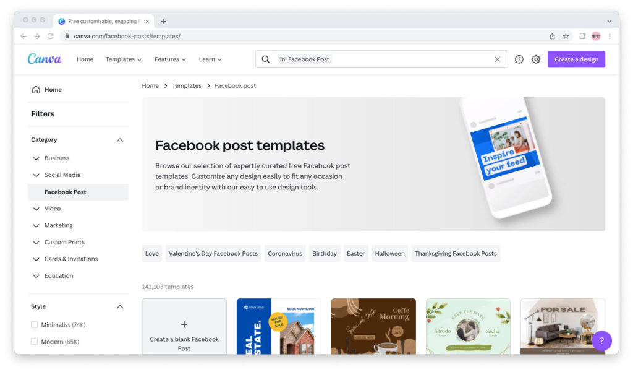The width and height of the screenshot is (633, 372).
Task: Expand the Video category
Action: coord(36,209)
